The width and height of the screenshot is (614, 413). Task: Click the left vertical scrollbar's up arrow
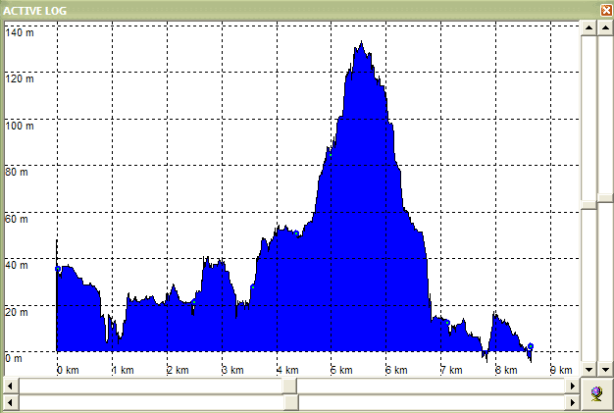[588, 27]
